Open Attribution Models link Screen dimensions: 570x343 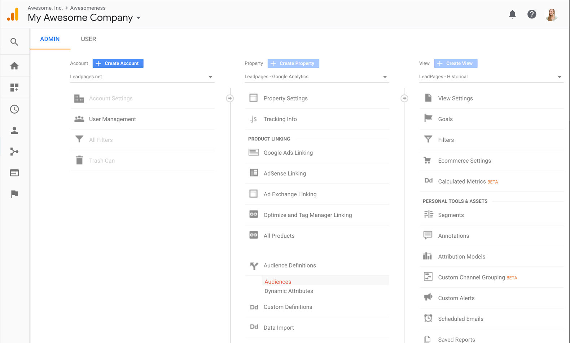point(462,256)
